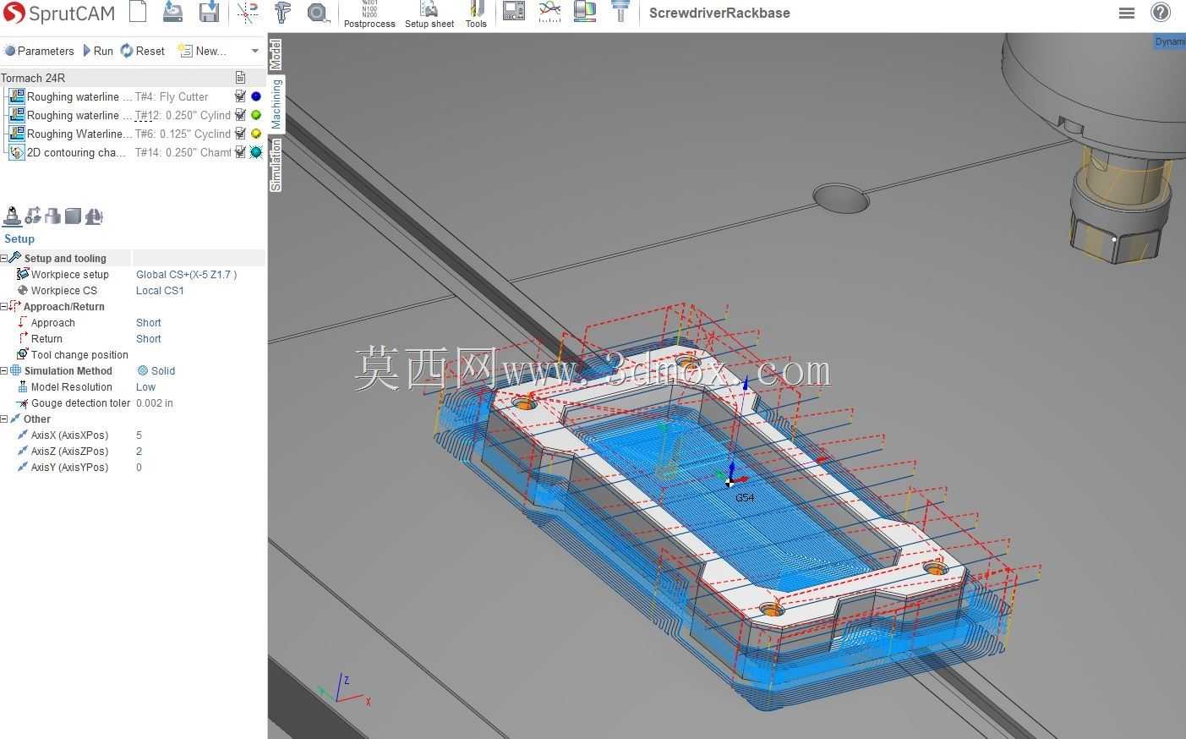
Task: Open Postprocess from the toolbar
Action: point(369,14)
